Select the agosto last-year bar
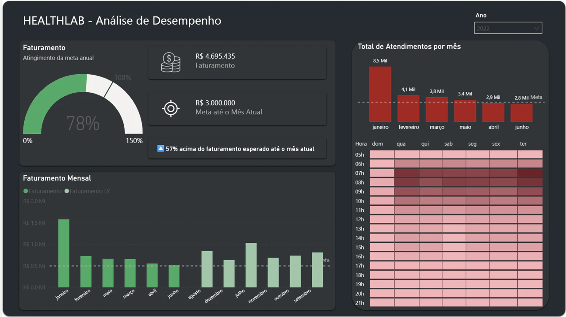Image resolution: width=566 pixels, height=317 pixels. (x=207, y=269)
